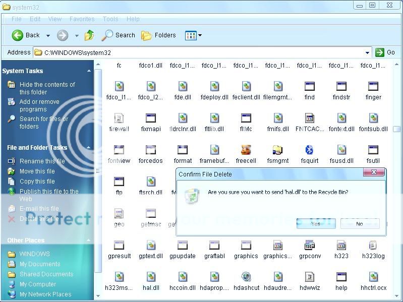Select the firewall text file icon
Image resolution: width=403 pixels, height=302 pixels.
coord(119,118)
